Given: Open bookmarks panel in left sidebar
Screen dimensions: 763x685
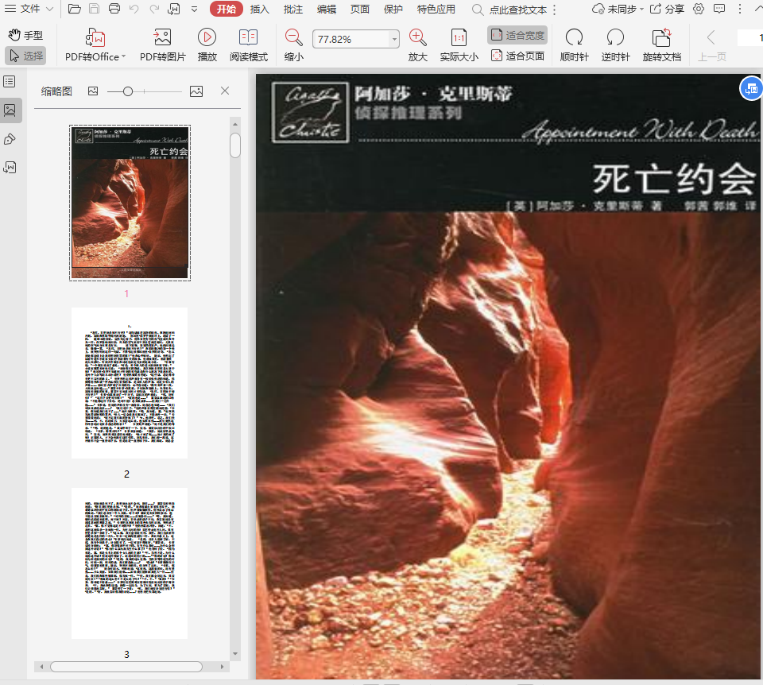Looking at the screenshot, I should [10, 82].
